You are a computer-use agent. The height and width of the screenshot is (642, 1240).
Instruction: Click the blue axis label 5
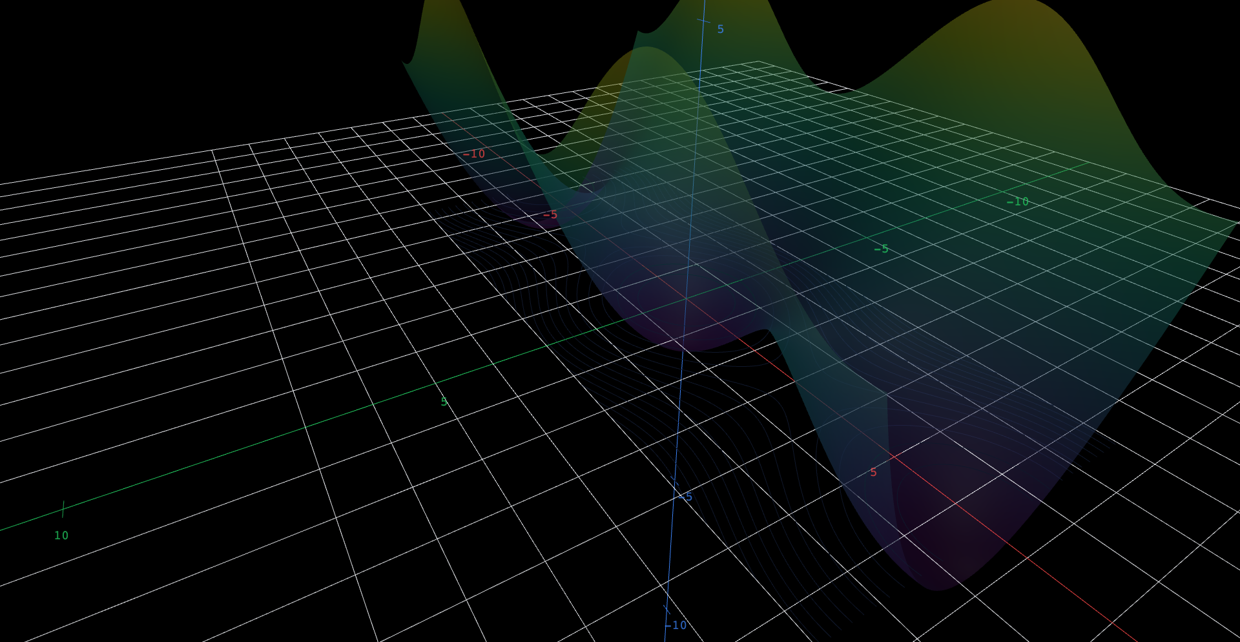coord(721,29)
